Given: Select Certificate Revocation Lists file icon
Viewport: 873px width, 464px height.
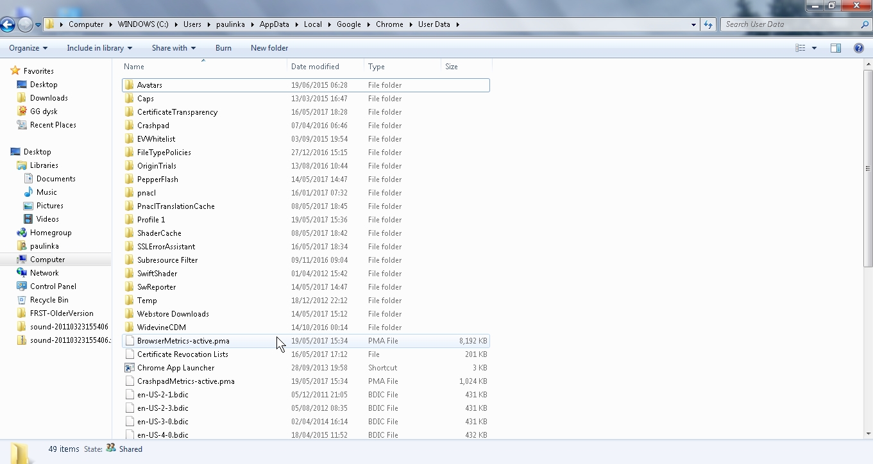Looking at the screenshot, I should [129, 354].
